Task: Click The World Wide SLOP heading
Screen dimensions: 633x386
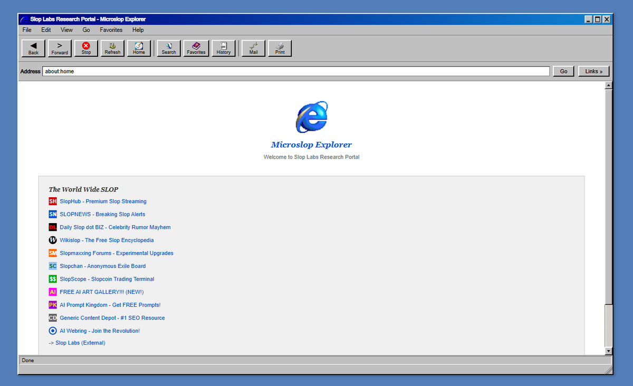Action: tap(83, 189)
